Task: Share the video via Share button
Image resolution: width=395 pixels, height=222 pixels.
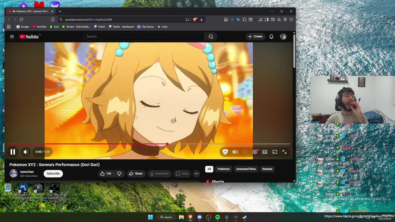Action: coord(136,174)
